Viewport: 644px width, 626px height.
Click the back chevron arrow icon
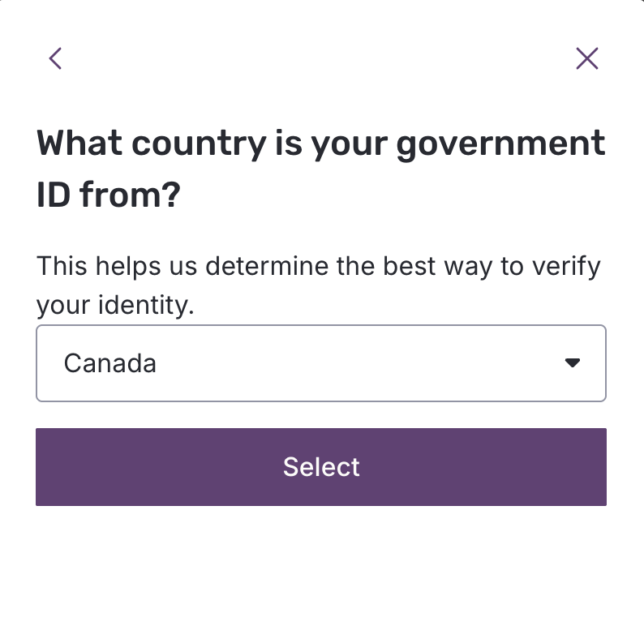click(55, 58)
